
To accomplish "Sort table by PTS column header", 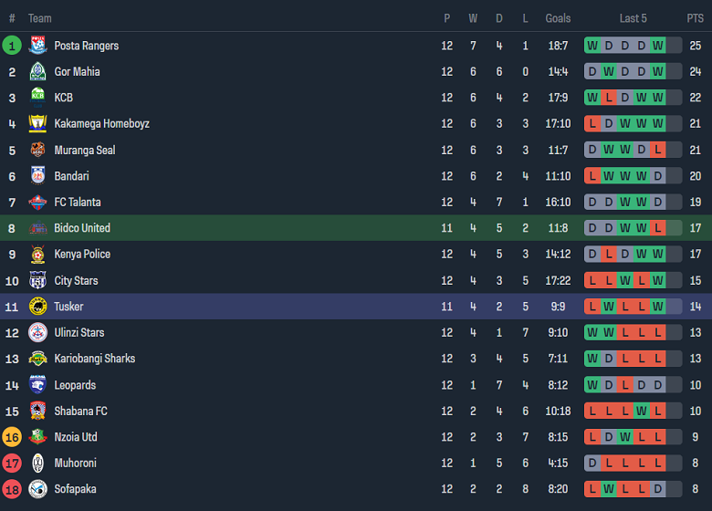I will pyautogui.click(x=695, y=18).
